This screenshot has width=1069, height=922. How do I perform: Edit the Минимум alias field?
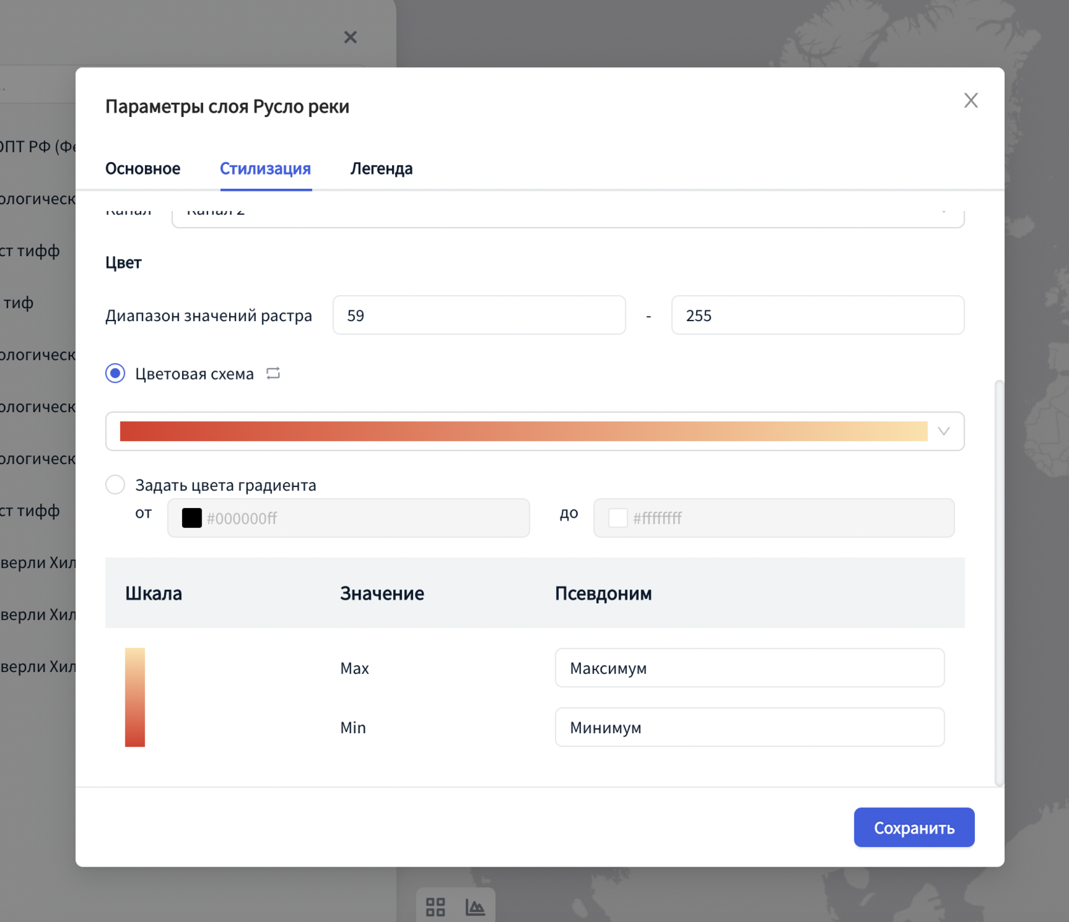[749, 727]
